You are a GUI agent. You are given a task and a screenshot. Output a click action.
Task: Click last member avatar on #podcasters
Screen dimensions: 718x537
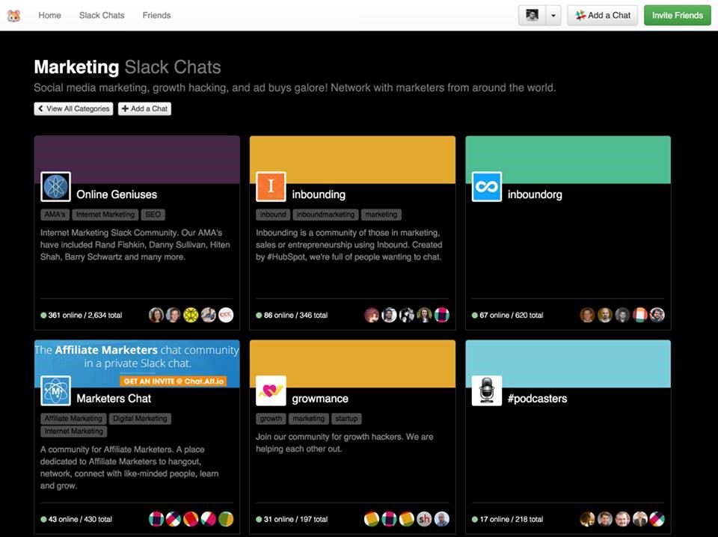pyautogui.click(x=657, y=519)
